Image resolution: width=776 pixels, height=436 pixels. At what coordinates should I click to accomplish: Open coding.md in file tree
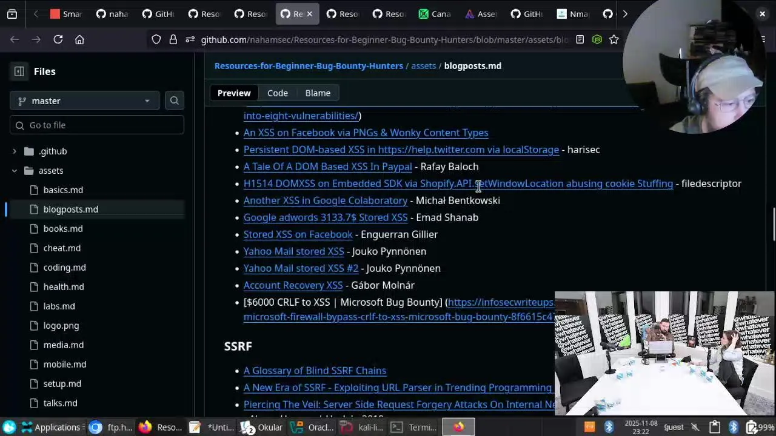tap(64, 268)
